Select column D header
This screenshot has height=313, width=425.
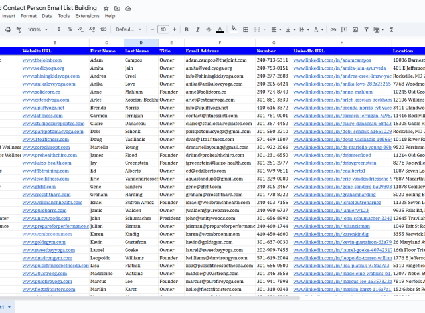[141, 43]
